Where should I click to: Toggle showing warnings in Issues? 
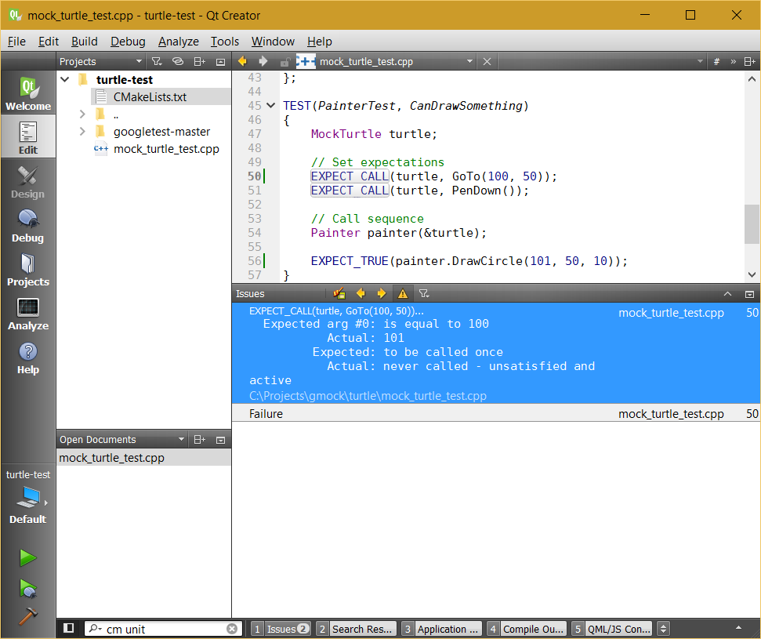click(x=402, y=293)
